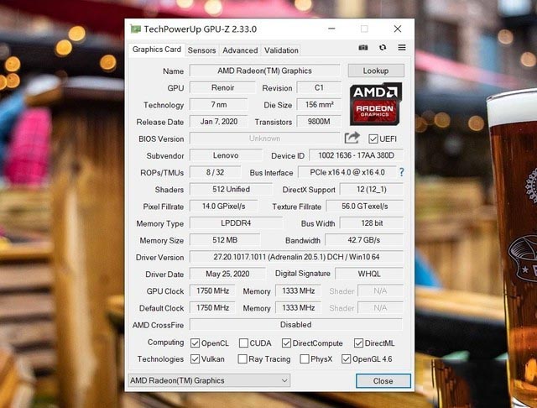This screenshot has width=537, height=408.
Task: Click the Subvendor value Lenovo
Action: click(226, 155)
